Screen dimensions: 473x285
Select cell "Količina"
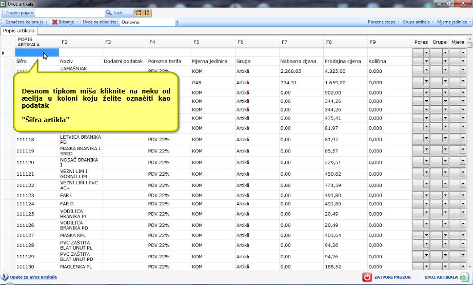(389, 61)
